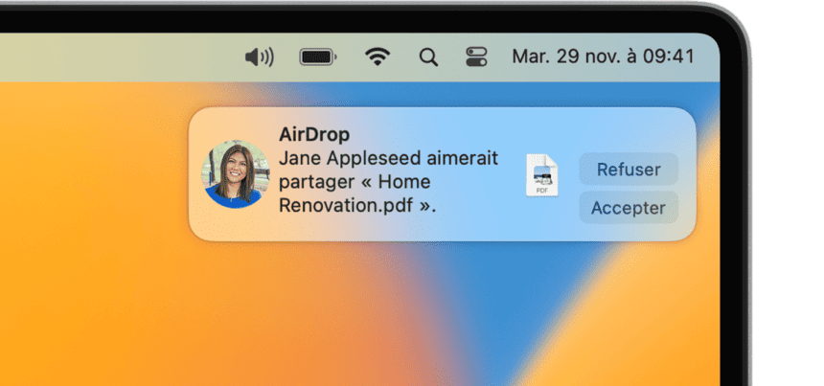
Task: Open the Wi-Fi menu
Action: [378, 57]
